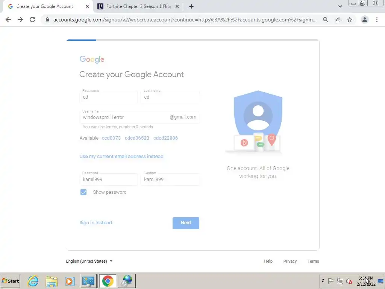The image size is (385, 289).
Task: Open the file explorer folder taskbar icon
Action: pyautogui.click(x=52, y=281)
